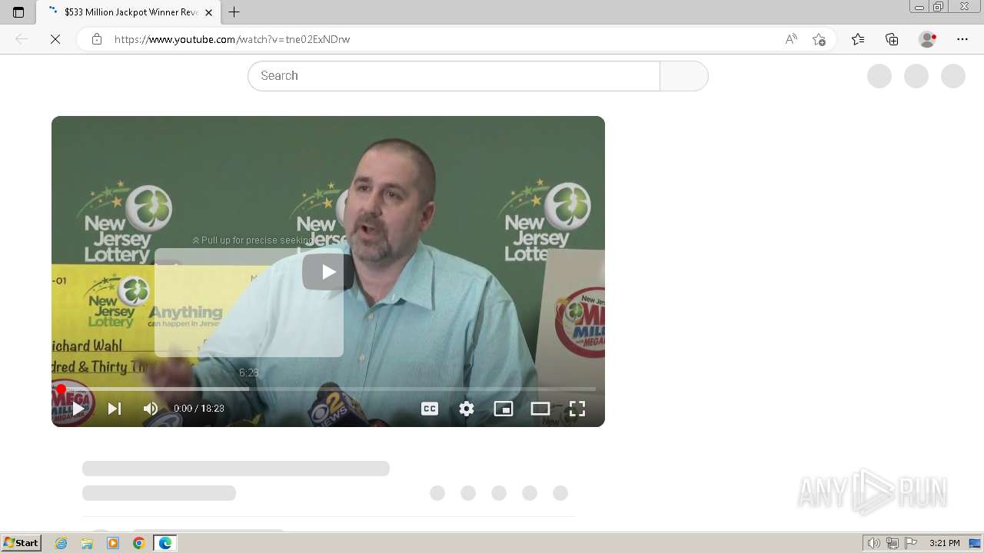This screenshot has width=984, height=553.
Task: View site information via the lock icon
Action: click(x=97, y=39)
